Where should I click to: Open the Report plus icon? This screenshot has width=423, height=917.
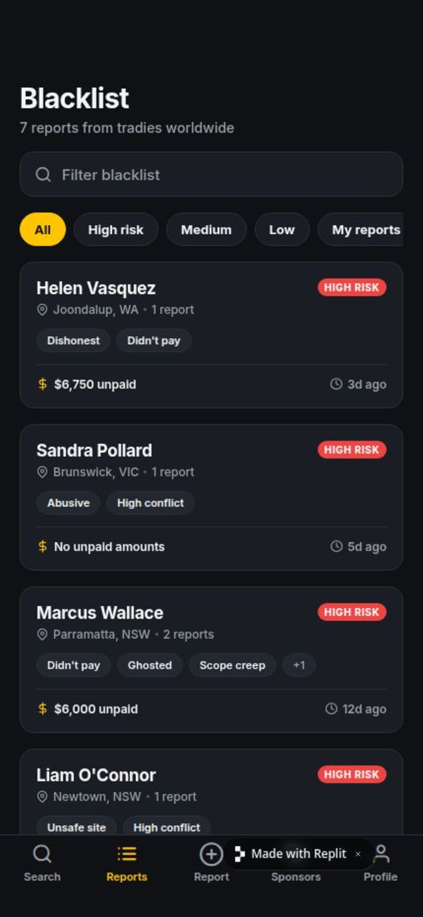211,854
